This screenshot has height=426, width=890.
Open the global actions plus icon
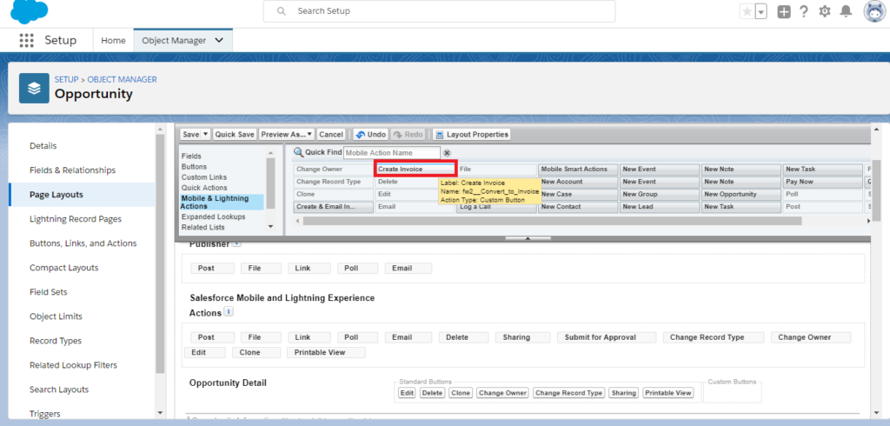[x=784, y=11]
